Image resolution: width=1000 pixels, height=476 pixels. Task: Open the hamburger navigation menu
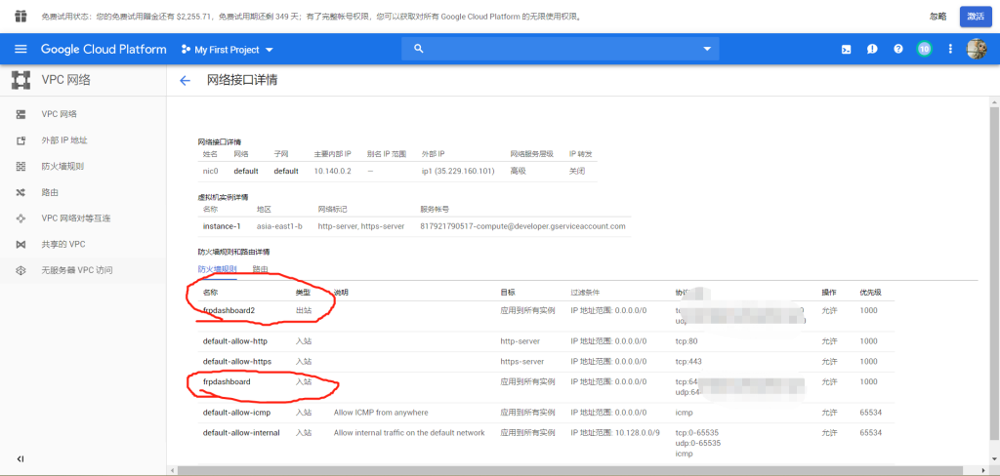click(x=20, y=49)
